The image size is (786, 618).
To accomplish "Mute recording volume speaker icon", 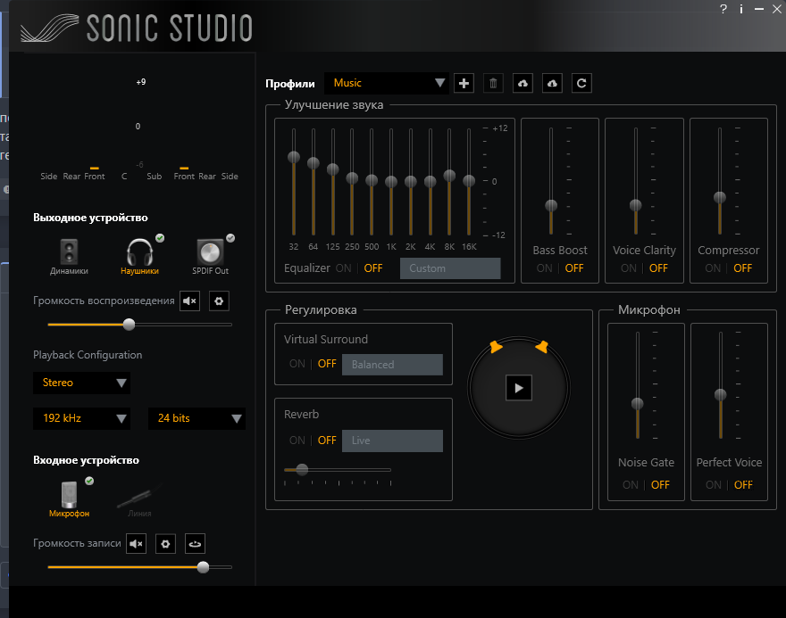I will 136,543.
